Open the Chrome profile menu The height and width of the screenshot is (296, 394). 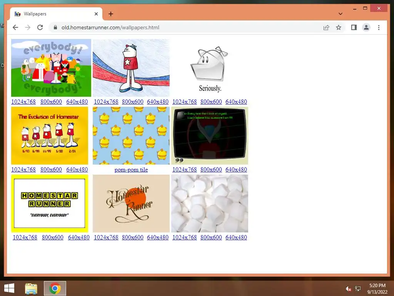(x=366, y=27)
